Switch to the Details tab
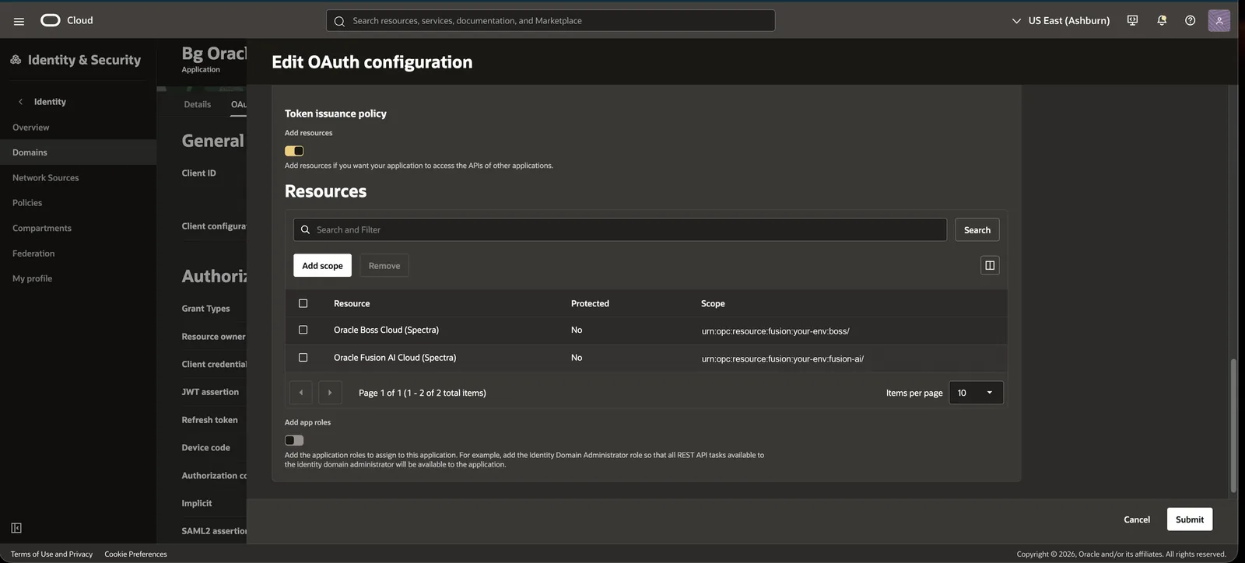This screenshot has height=563, width=1245. [198, 104]
